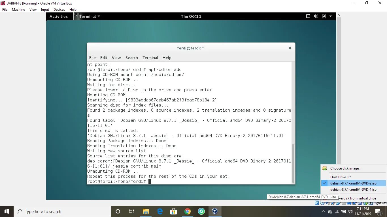The width and height of the screenshot is (387, 217).
Task: Select debian-8.7.1-amd64-DVD-1.iso from the menu
Action: pos(354,190)
